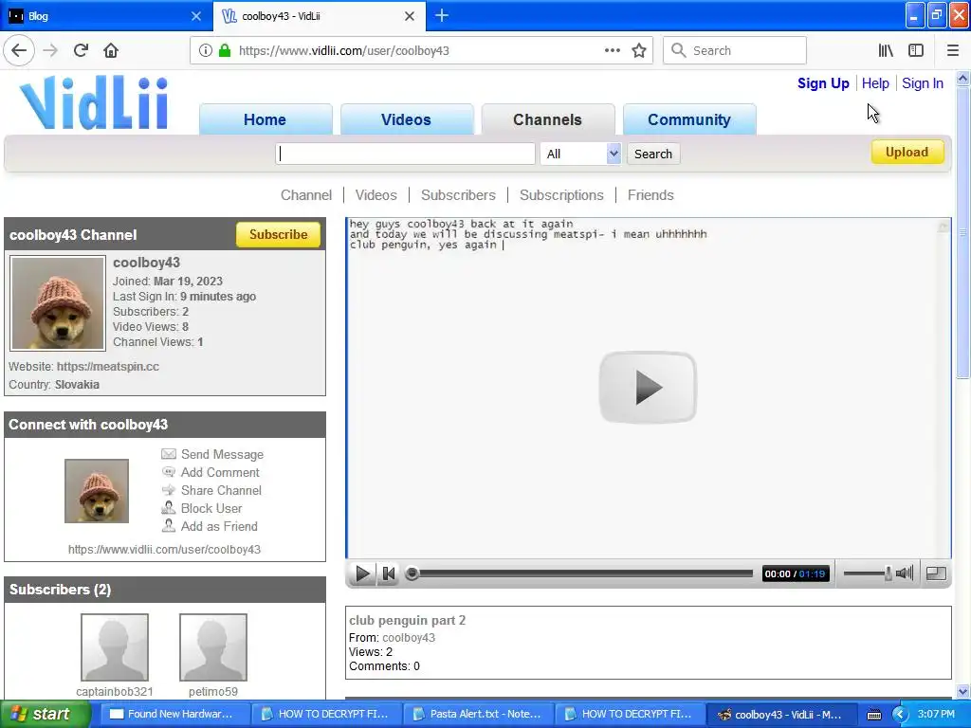
Task: Click the Add as Friend icon
Action: tap(169, 526)
